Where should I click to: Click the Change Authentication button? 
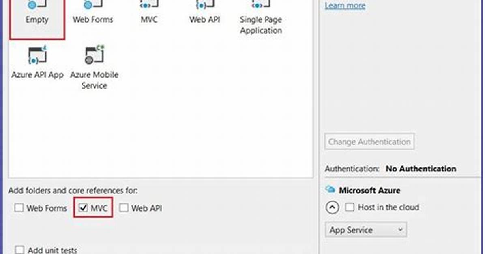[369, 142]
